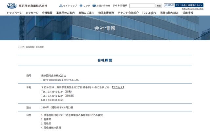Click the 東京団地倉庫株式会社 header site name
The image size is (210, 131).
point(33,6)
